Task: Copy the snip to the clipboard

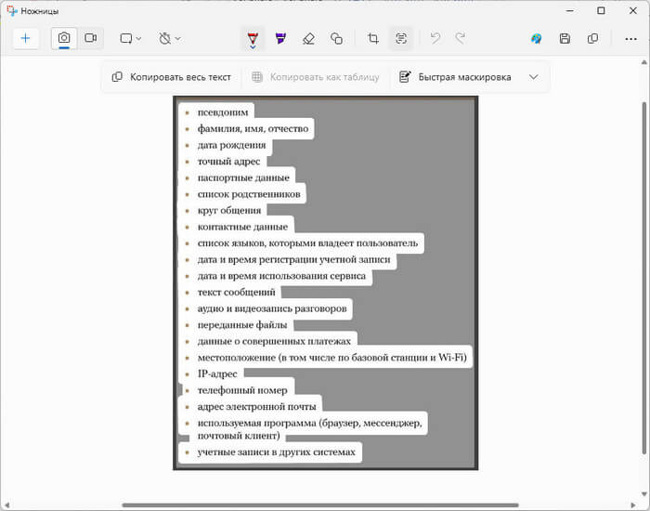Action: click(x=592, y=38)
